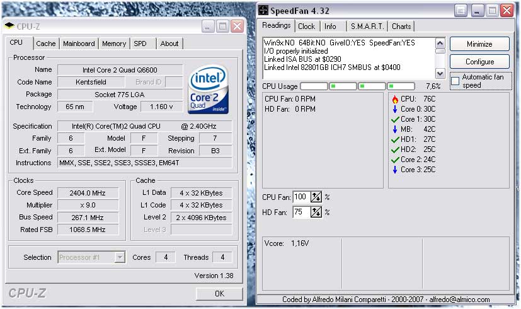The width and height of the screenshot is (521, 309).
Task: Click the Voltage value '1.160 v'
Action: 161,107
